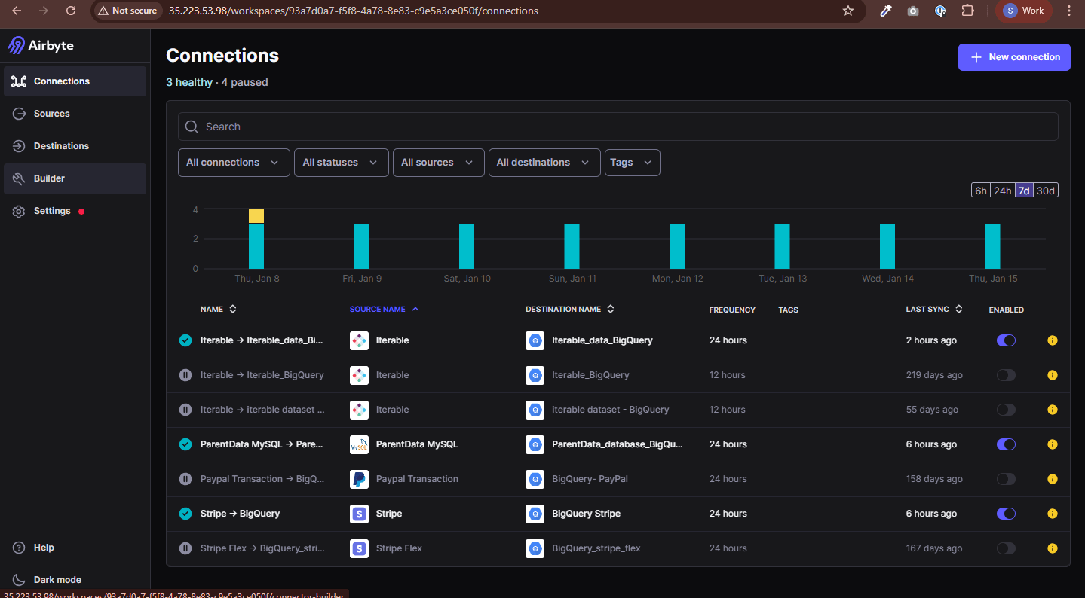This screenshot has height=598, width=1085.
Task: Click healthy status icon for ParentData MySQL
Action: 185,444
